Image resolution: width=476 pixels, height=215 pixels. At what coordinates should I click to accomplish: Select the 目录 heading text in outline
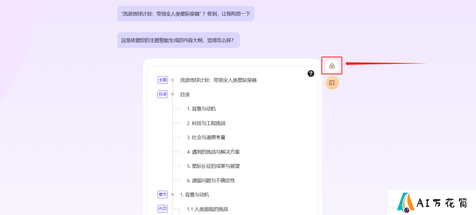click(x=185, y=95)
